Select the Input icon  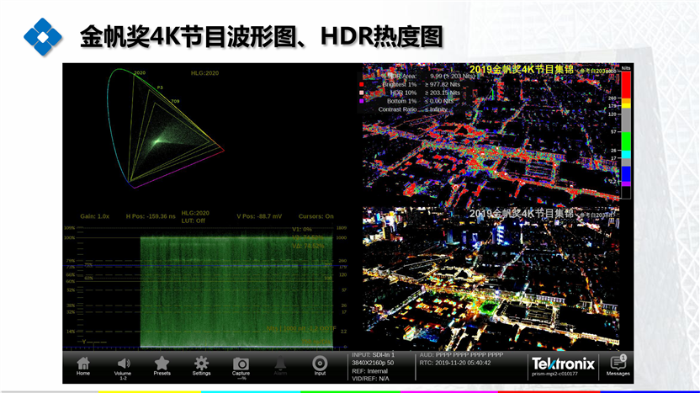point(320,364)
